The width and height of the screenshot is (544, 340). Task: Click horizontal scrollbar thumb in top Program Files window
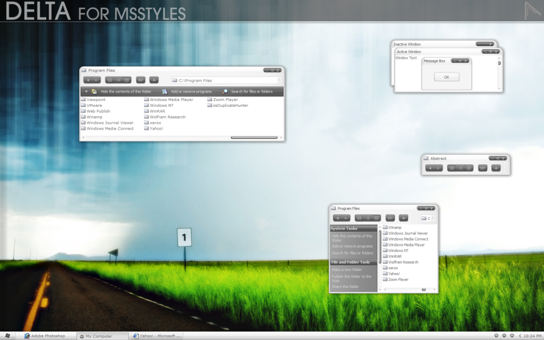pyautogui.click(x=254, y=138)
